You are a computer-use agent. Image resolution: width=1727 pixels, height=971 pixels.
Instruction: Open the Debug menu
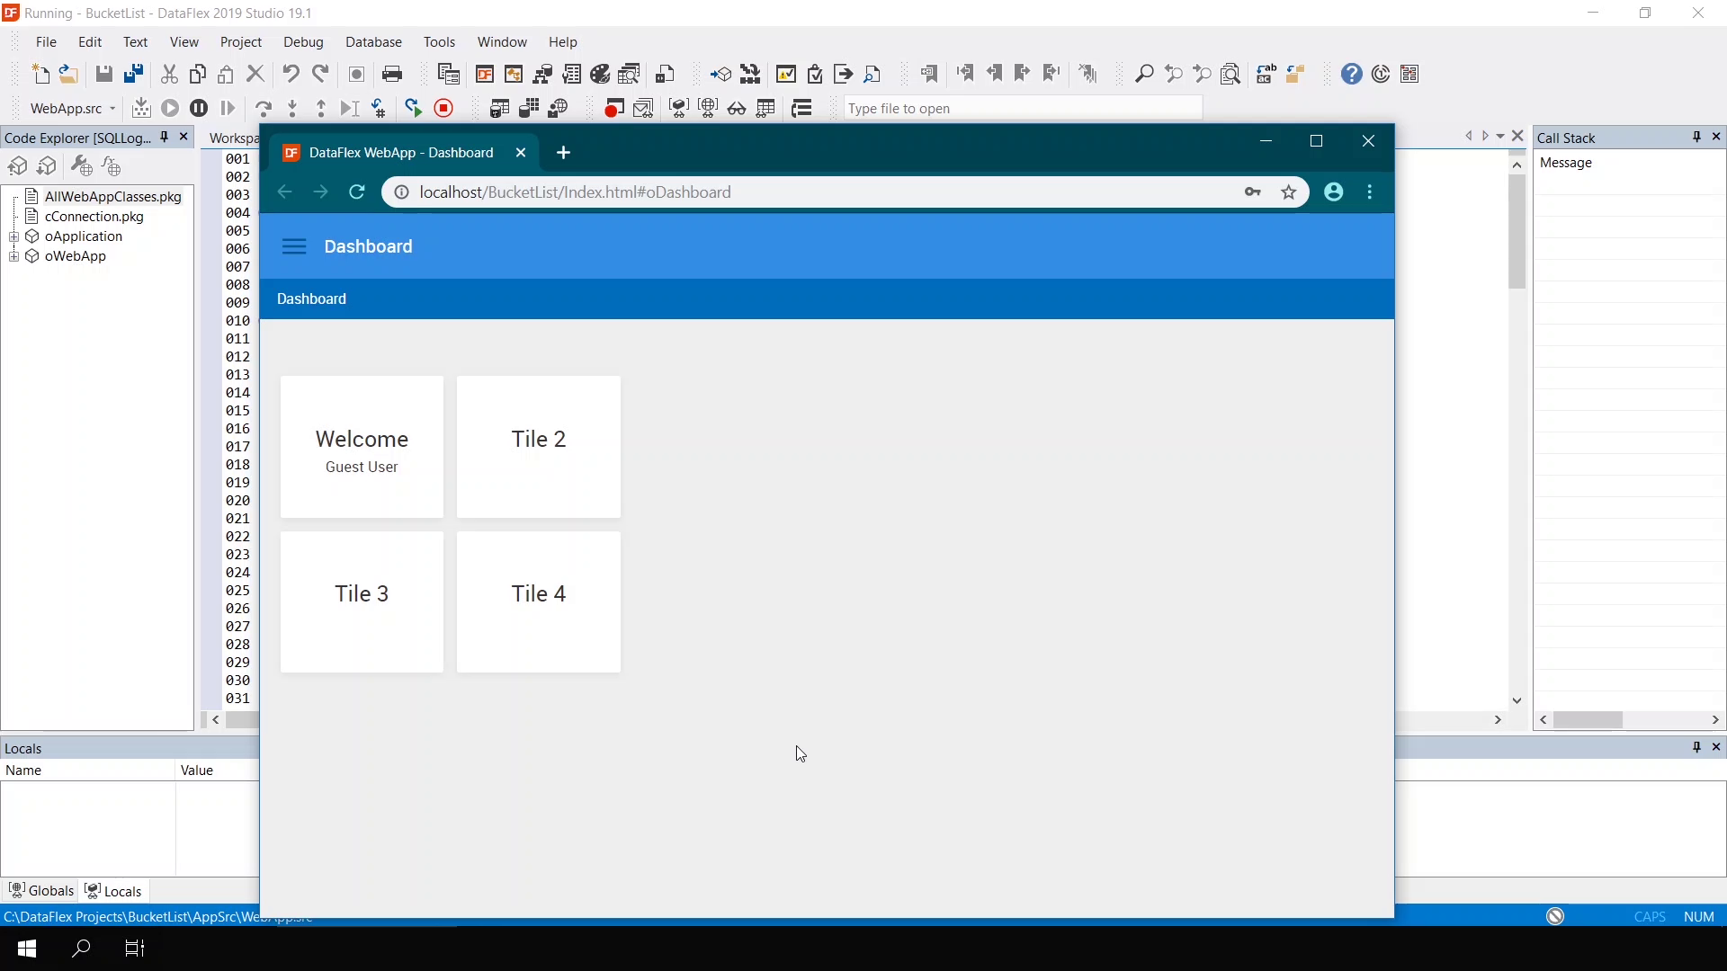(303, 42)
